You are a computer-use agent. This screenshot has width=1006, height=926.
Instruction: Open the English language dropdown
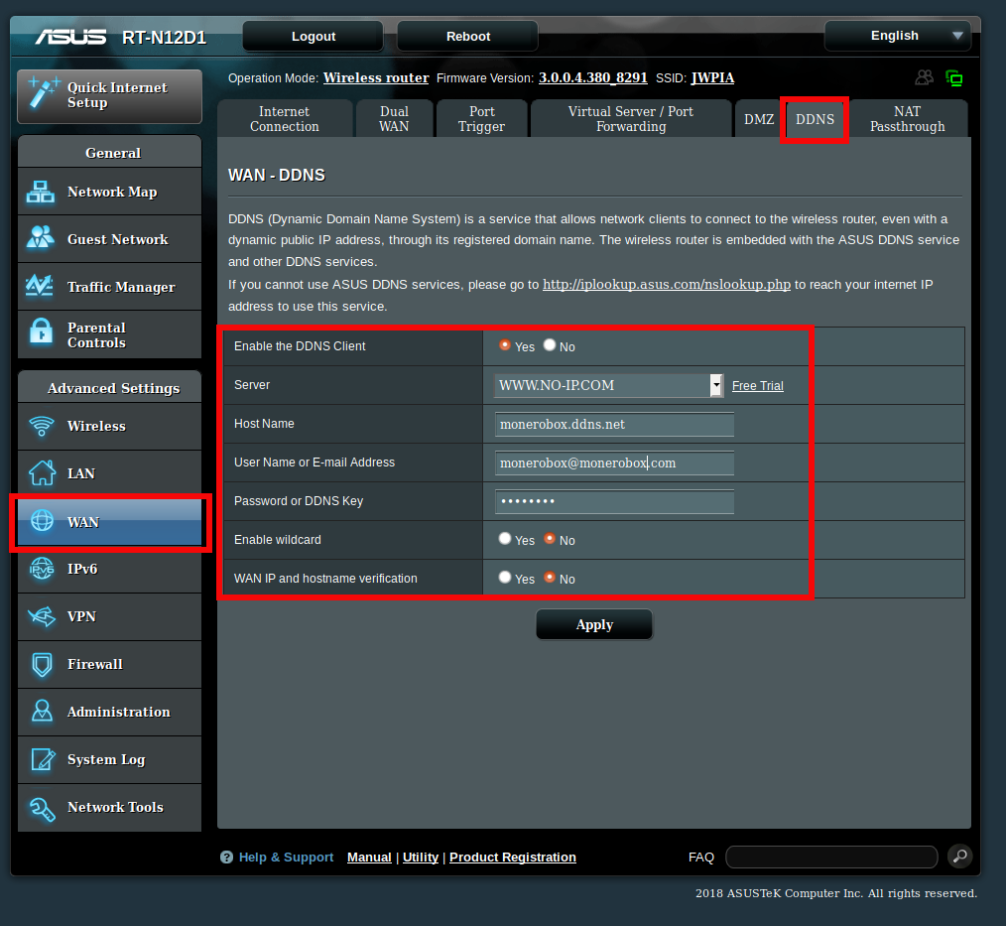point(897,36)
